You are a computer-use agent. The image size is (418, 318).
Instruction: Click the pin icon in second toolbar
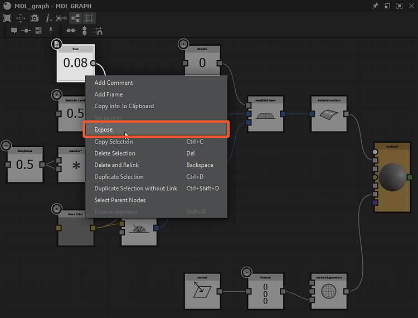tap(51, 31)
